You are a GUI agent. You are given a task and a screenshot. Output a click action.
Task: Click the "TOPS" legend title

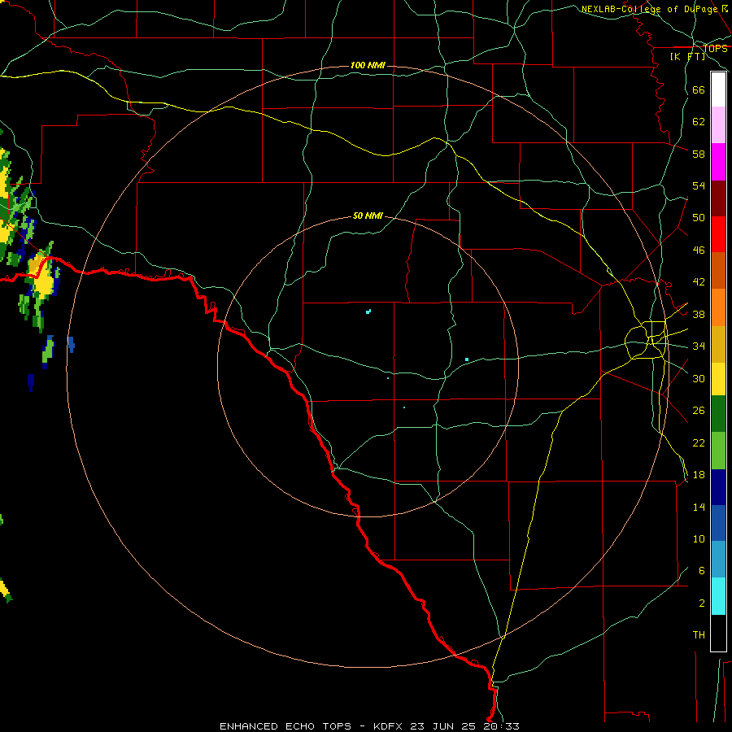(x=715, y=48)
